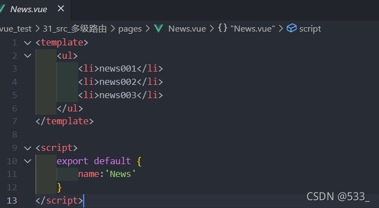The width and height of the screenshot is (379, 208).
Task: Click the opening <ul> tag on line 2
Action: [67, 56]
